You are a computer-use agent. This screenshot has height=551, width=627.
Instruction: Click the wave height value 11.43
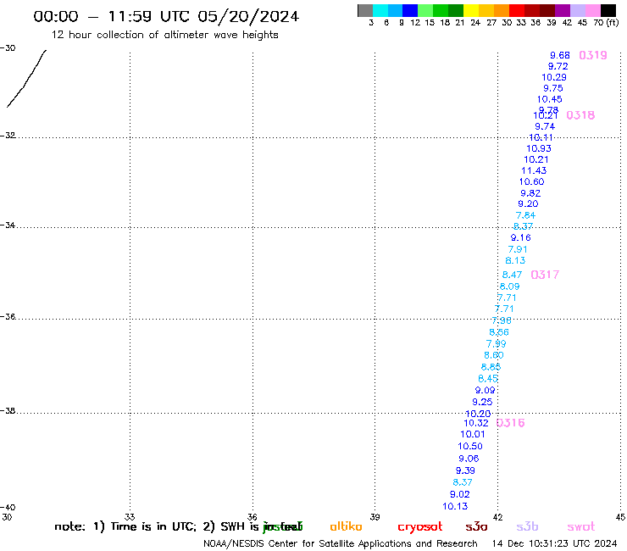tap(534, 170)
